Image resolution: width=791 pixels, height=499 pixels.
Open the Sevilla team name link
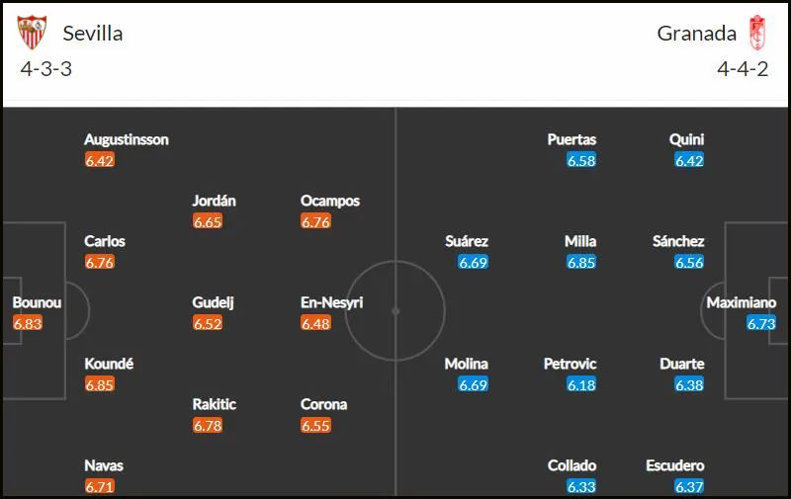point(93,34)
